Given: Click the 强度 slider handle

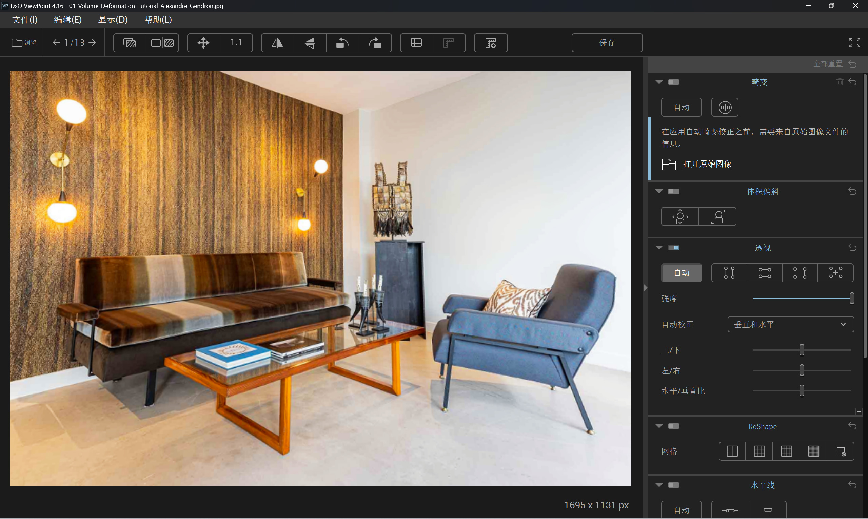Looking at the screenshot, I should coord(852,298).
